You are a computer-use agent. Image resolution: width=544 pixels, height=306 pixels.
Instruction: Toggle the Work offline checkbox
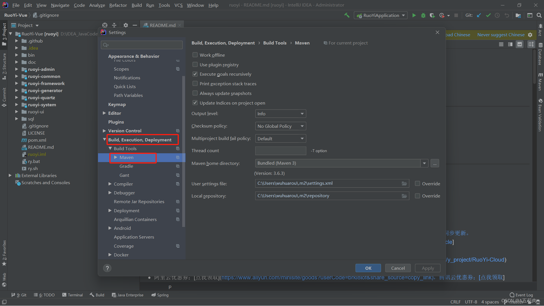click(x=194, y=55)
